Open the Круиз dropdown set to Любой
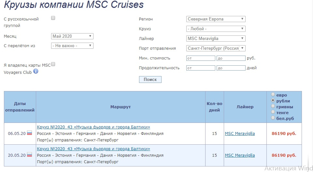This screenshot has width=313, height=172. [216, 29]
